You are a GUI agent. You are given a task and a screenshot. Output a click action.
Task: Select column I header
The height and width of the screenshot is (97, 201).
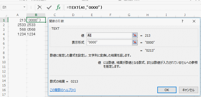pos(166,15)
